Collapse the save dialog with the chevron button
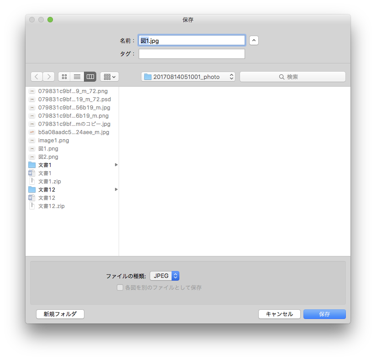Screen dimensions: 376x360 tap(254, 41)
